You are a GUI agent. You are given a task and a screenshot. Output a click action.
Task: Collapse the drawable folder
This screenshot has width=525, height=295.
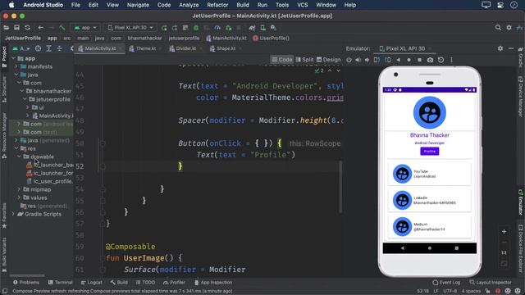click(x=19, y=157)
